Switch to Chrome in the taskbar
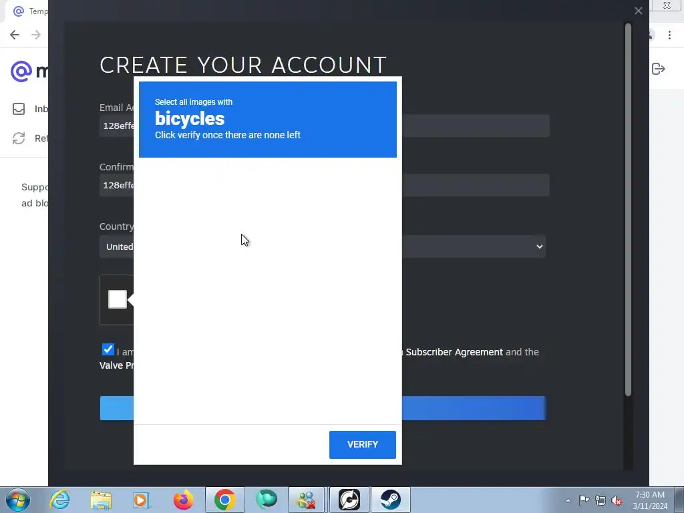The image size is (684, 513). (224, 500)
